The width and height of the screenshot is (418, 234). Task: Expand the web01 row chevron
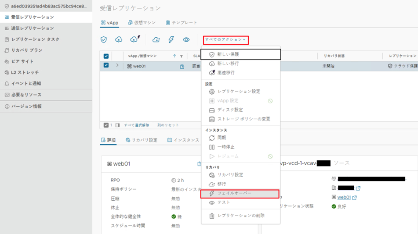tap(117, 65)
